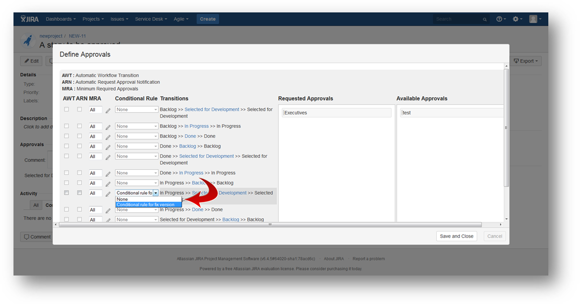Expand Conditional Rule dropdown for Done to Backlog
The image size is (581, 304).
point(136,147)
